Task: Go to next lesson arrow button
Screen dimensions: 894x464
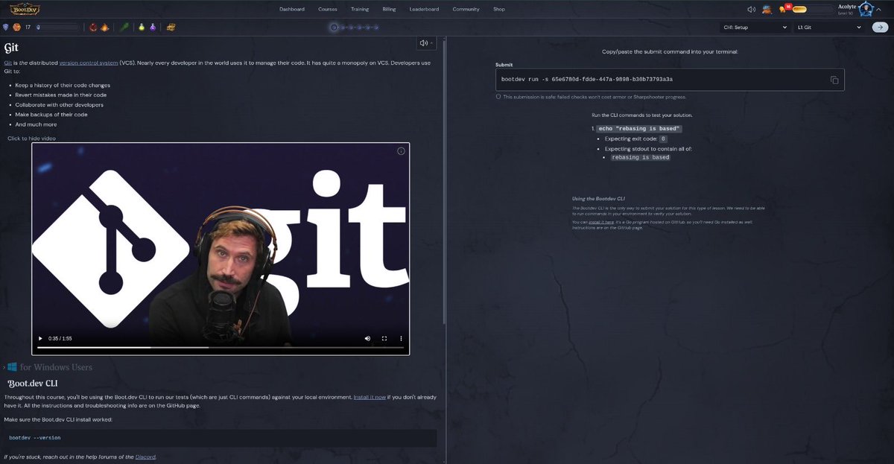Action: [879, 28]
